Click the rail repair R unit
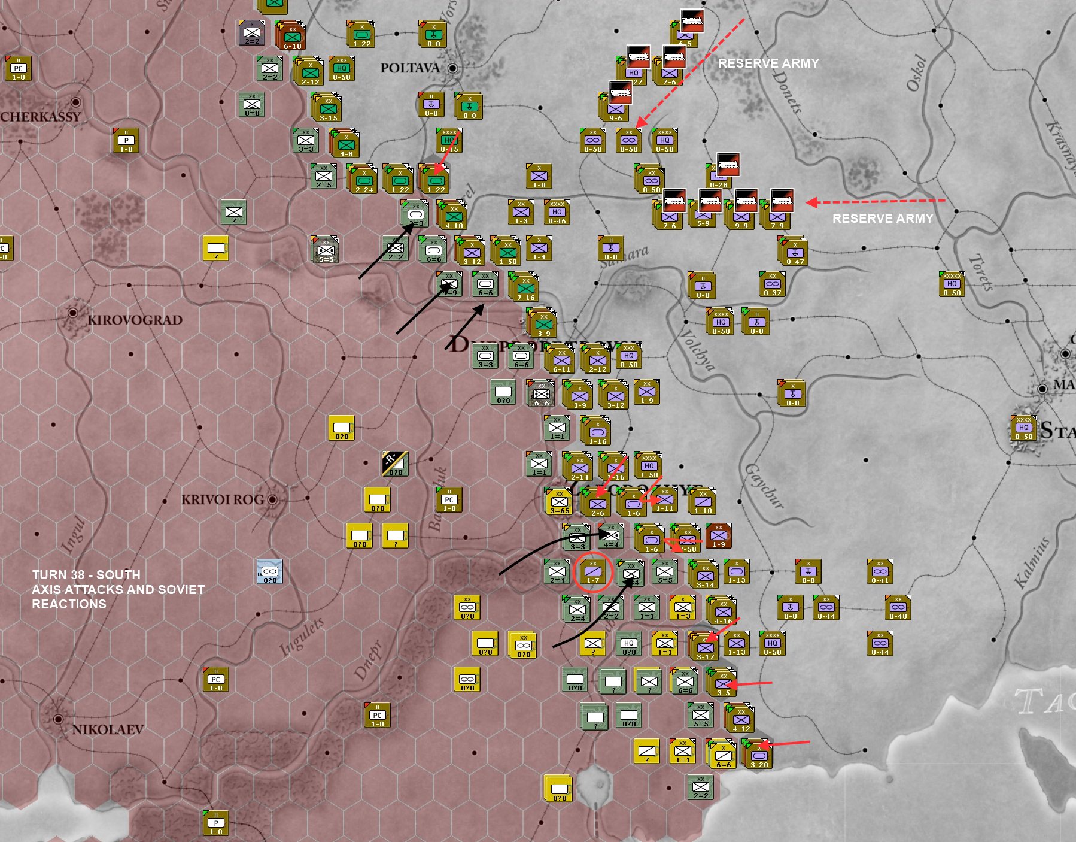The width and height of the screenshot is (1076, 842). click(x=396, y=464)
